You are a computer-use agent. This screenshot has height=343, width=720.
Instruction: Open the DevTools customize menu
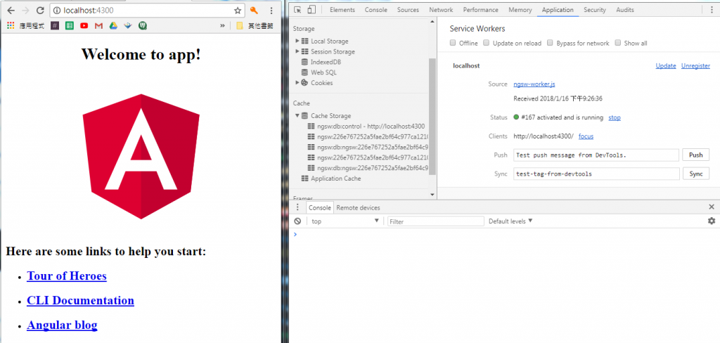(712, 10)
